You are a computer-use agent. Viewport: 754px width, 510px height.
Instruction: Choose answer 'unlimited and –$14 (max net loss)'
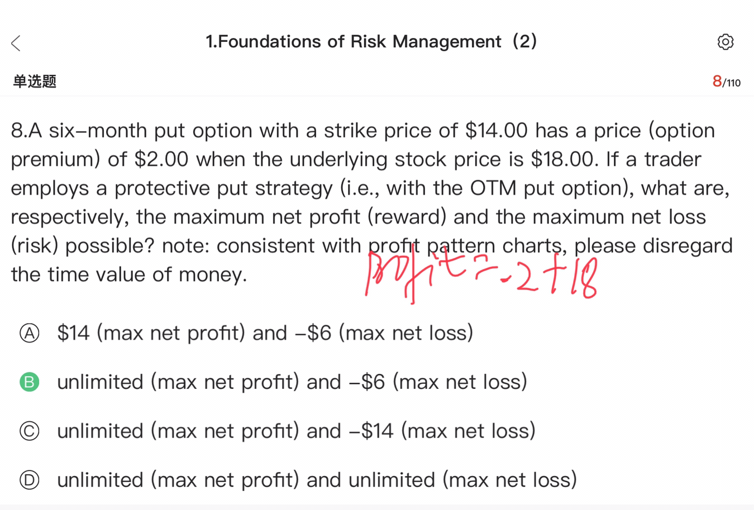(296, 431)
